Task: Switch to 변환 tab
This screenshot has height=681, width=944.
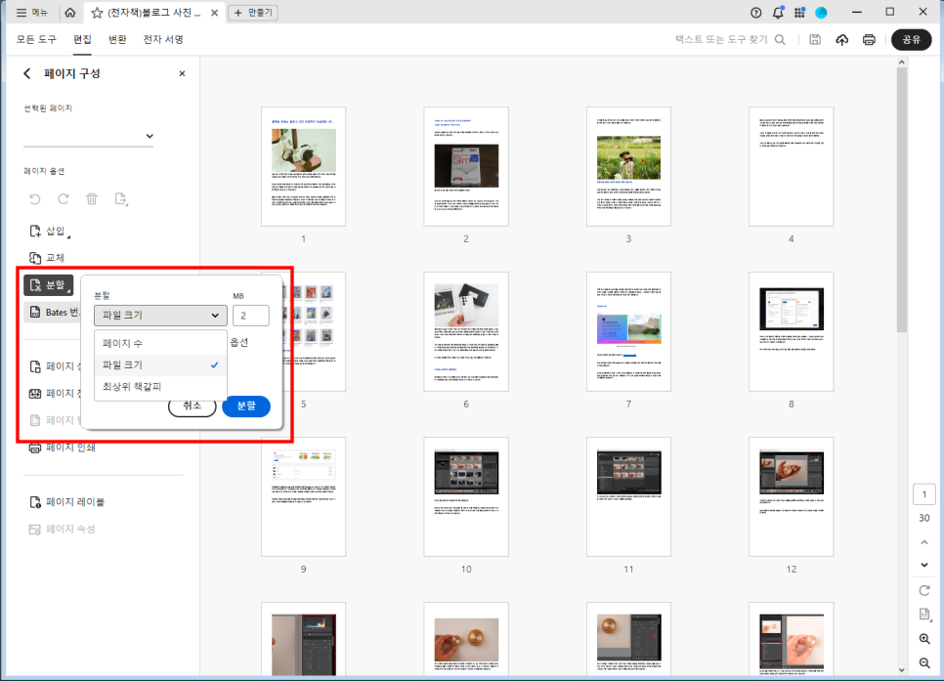Action: click(117, 39)
